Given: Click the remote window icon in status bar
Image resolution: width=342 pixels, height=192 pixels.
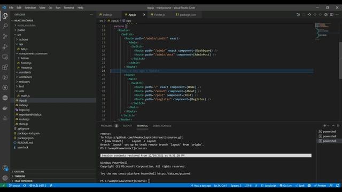Looking at the screenshot, I should pyautogui.click(x=3, y=186).
